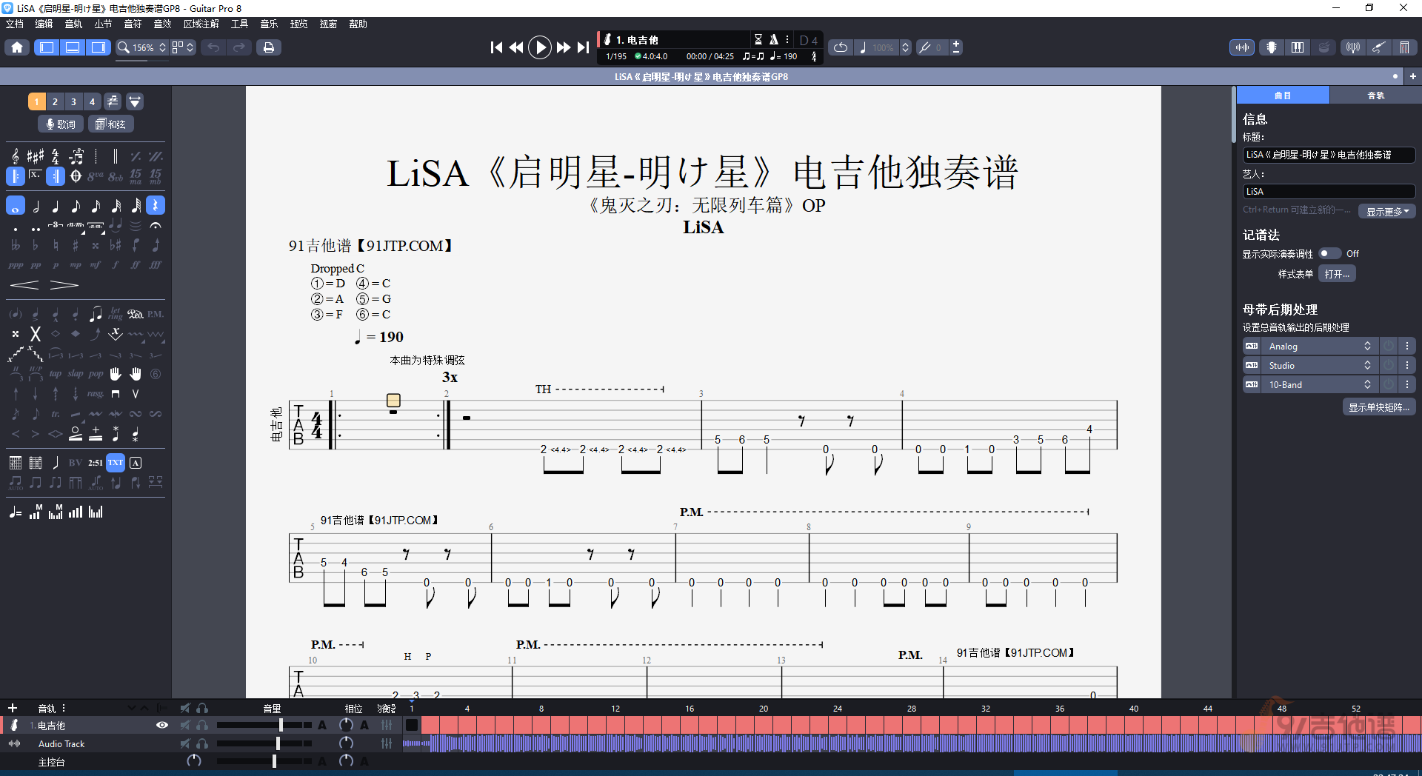The image size is (1422, 776).
Task: Expand 显示更多 in song info
Action: point(1387,212)
